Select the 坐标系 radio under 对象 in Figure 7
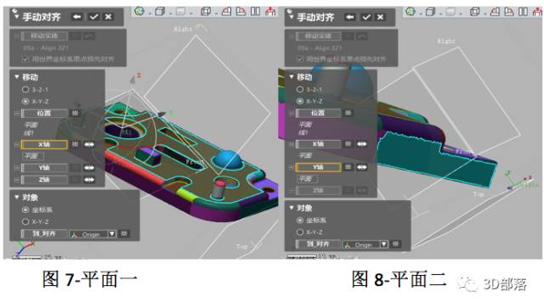544x308 pixels. click(25, 210)
